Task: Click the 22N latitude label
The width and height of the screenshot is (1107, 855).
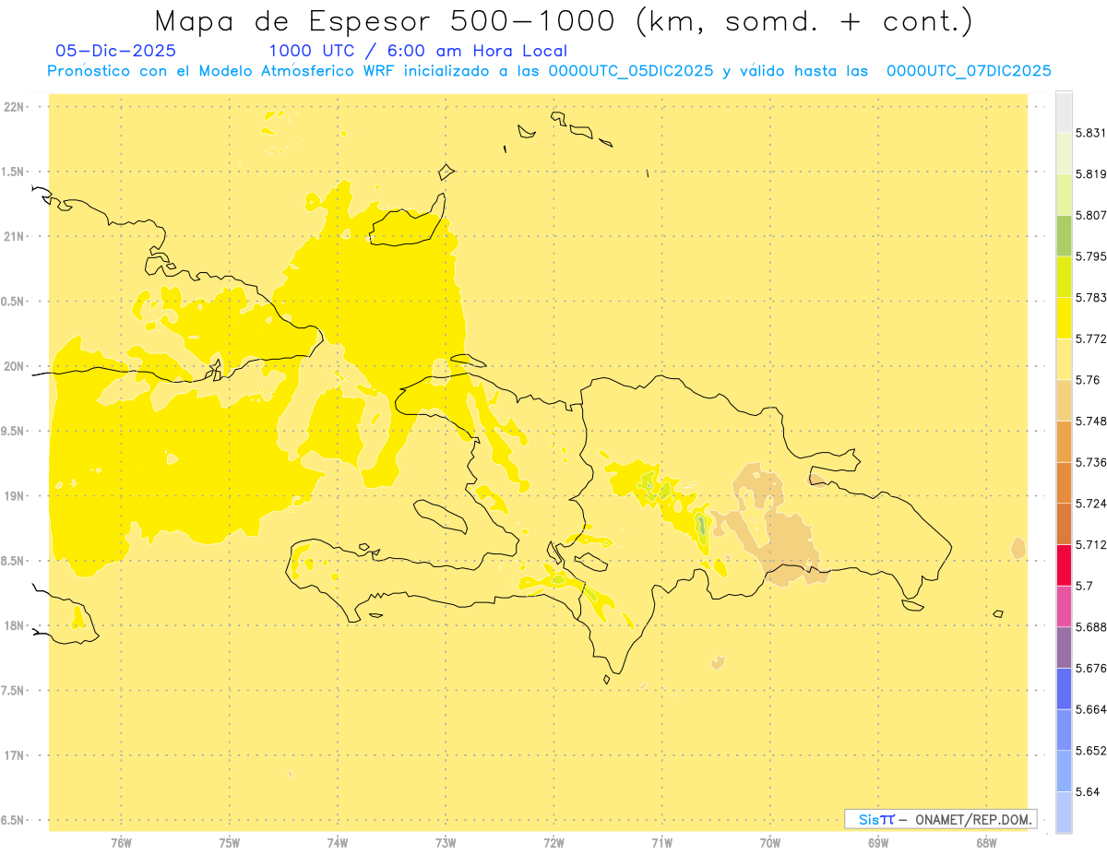Action: (x=14, y=107)
